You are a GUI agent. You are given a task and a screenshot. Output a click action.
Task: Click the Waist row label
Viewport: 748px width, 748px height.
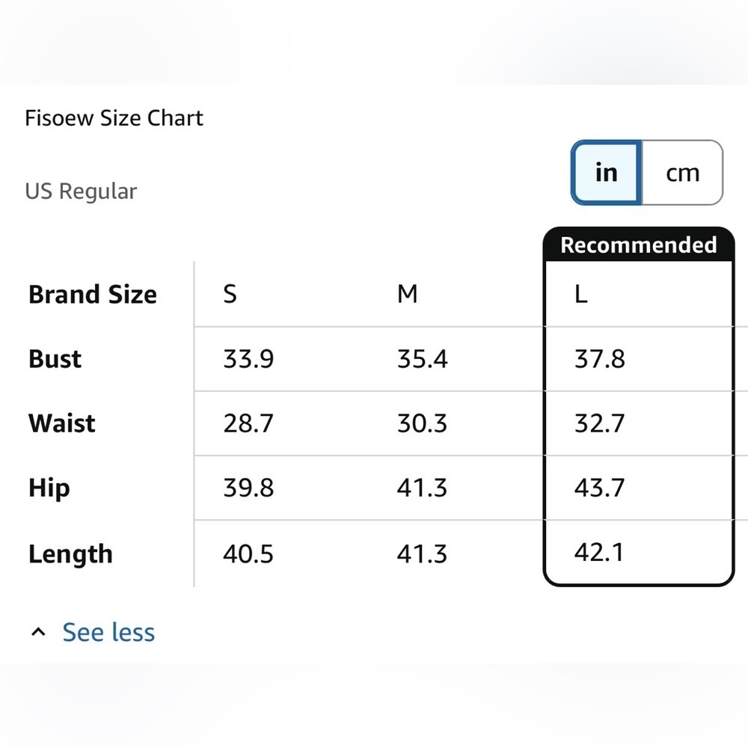62,423
